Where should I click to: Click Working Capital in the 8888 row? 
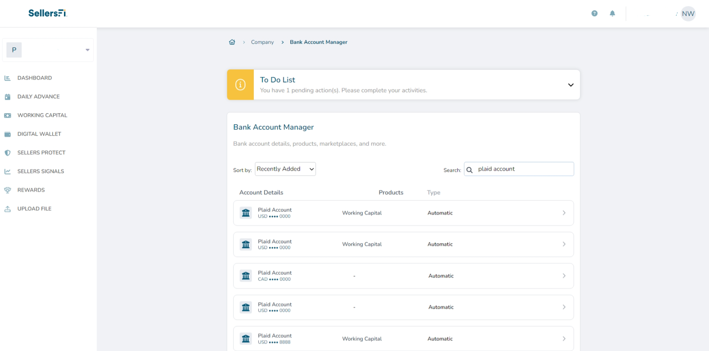[362, 339]
